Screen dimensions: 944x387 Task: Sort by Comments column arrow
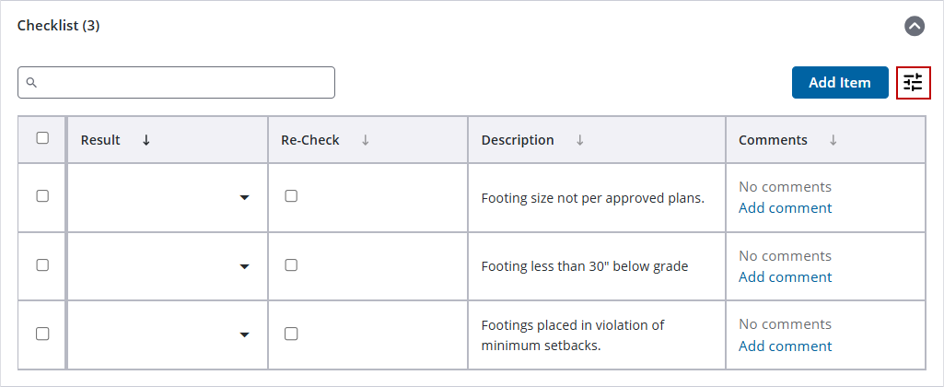pyautogui.click(x=833, y=140)
